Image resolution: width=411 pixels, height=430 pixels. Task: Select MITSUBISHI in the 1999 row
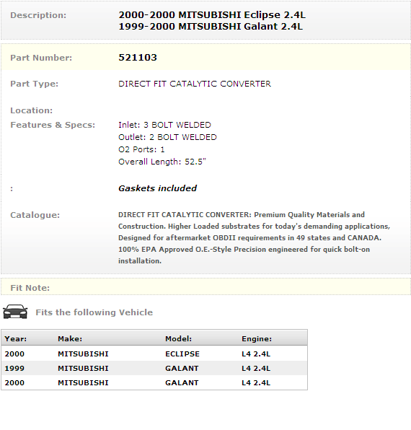point(83,368)
